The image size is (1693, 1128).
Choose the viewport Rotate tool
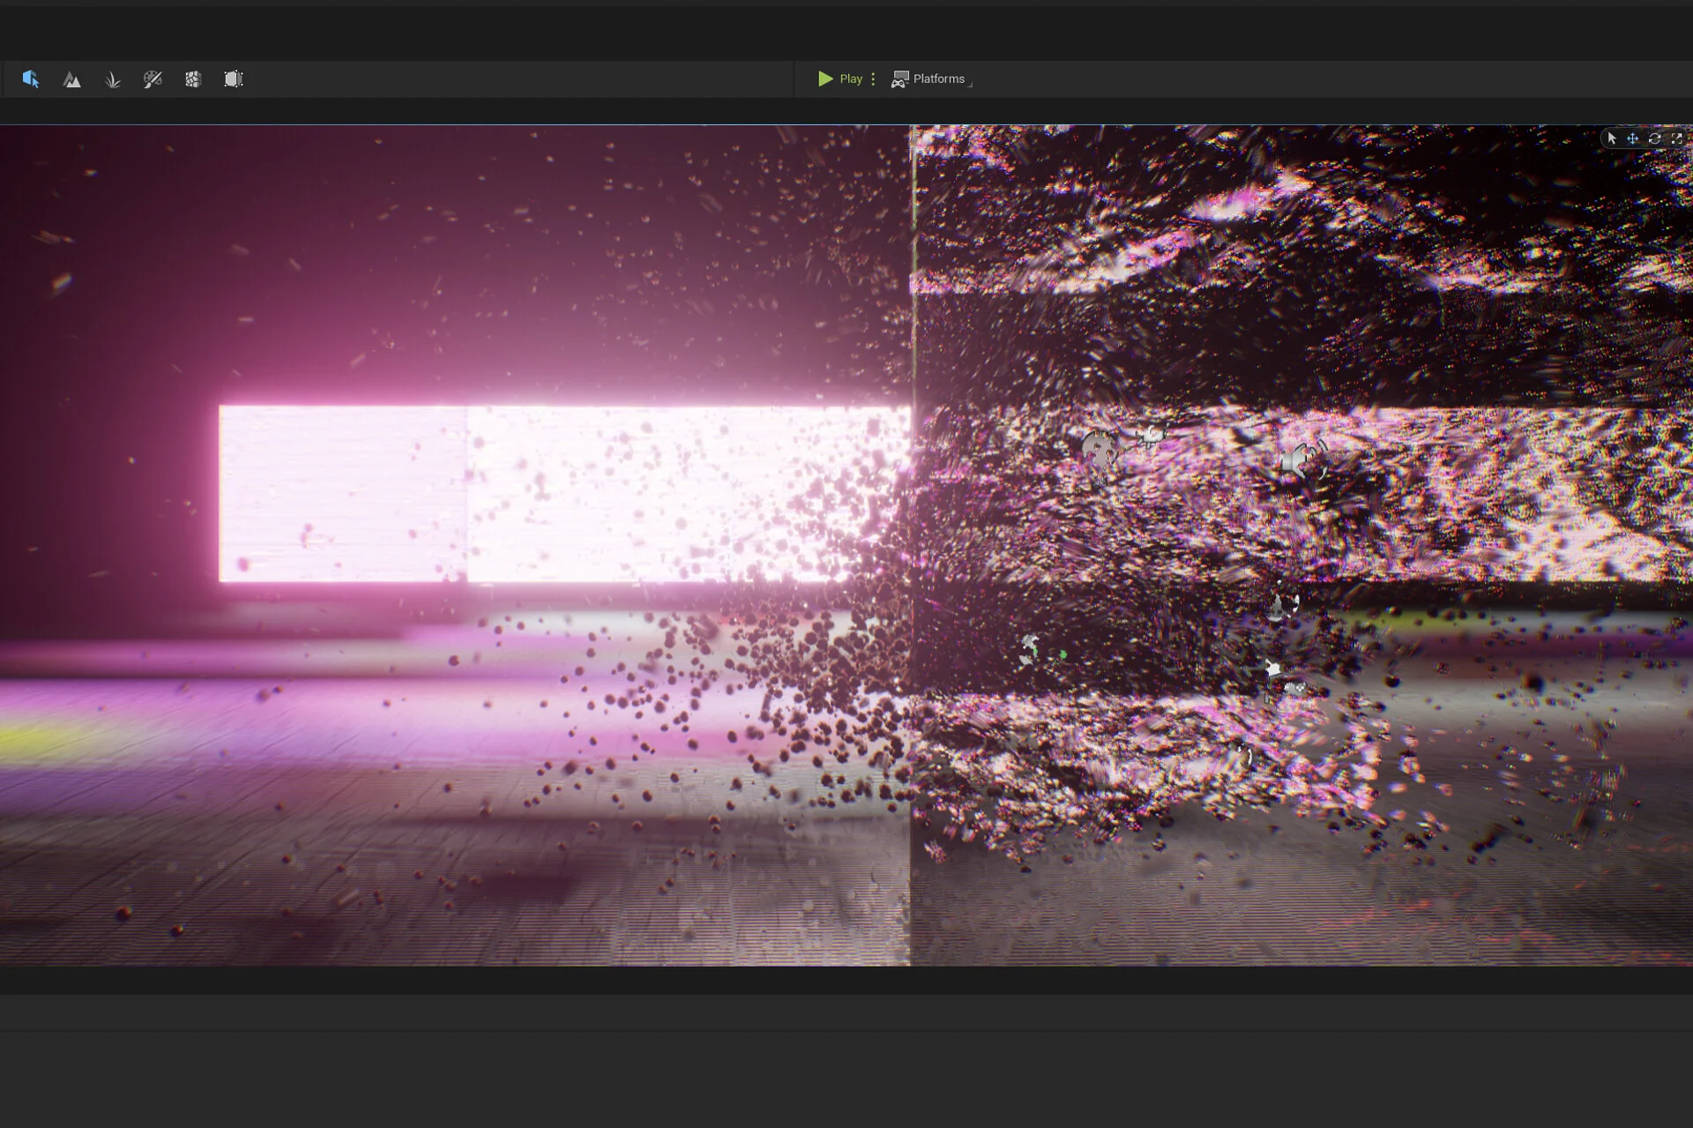click(1655, 138)
